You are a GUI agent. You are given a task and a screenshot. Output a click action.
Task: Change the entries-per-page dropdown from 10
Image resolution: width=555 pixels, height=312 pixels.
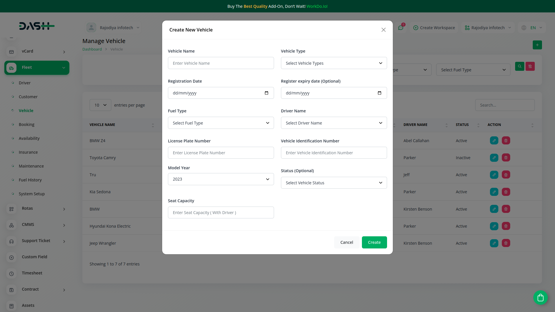pos(100,105)
